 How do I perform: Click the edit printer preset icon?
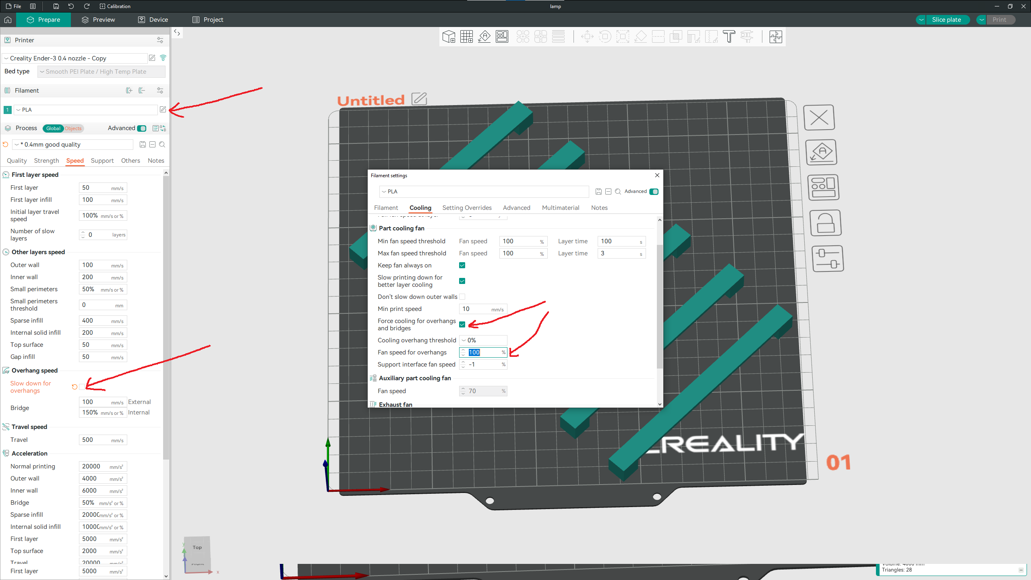(x=152, y=58)
